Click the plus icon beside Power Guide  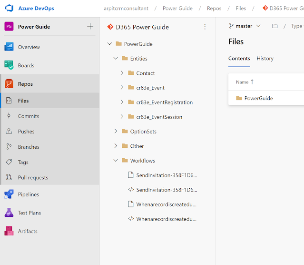click(x=90, y=27)
